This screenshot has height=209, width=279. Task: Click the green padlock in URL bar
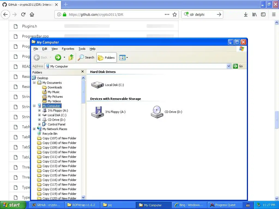tap(65, 14)
